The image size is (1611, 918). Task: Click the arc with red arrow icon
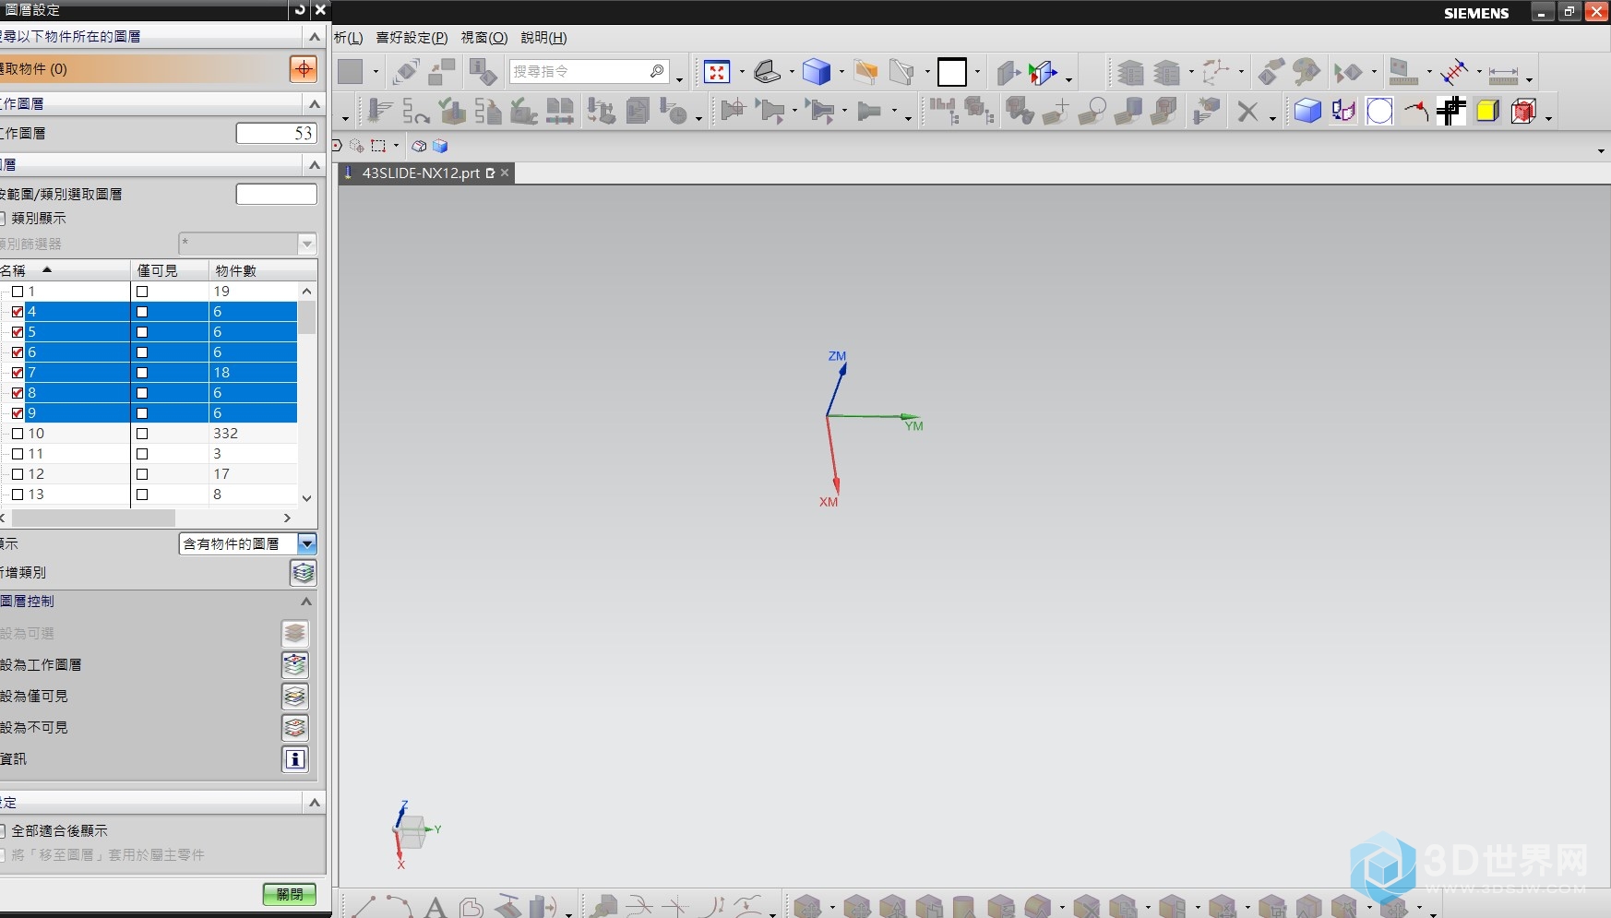pos(1415,112)
